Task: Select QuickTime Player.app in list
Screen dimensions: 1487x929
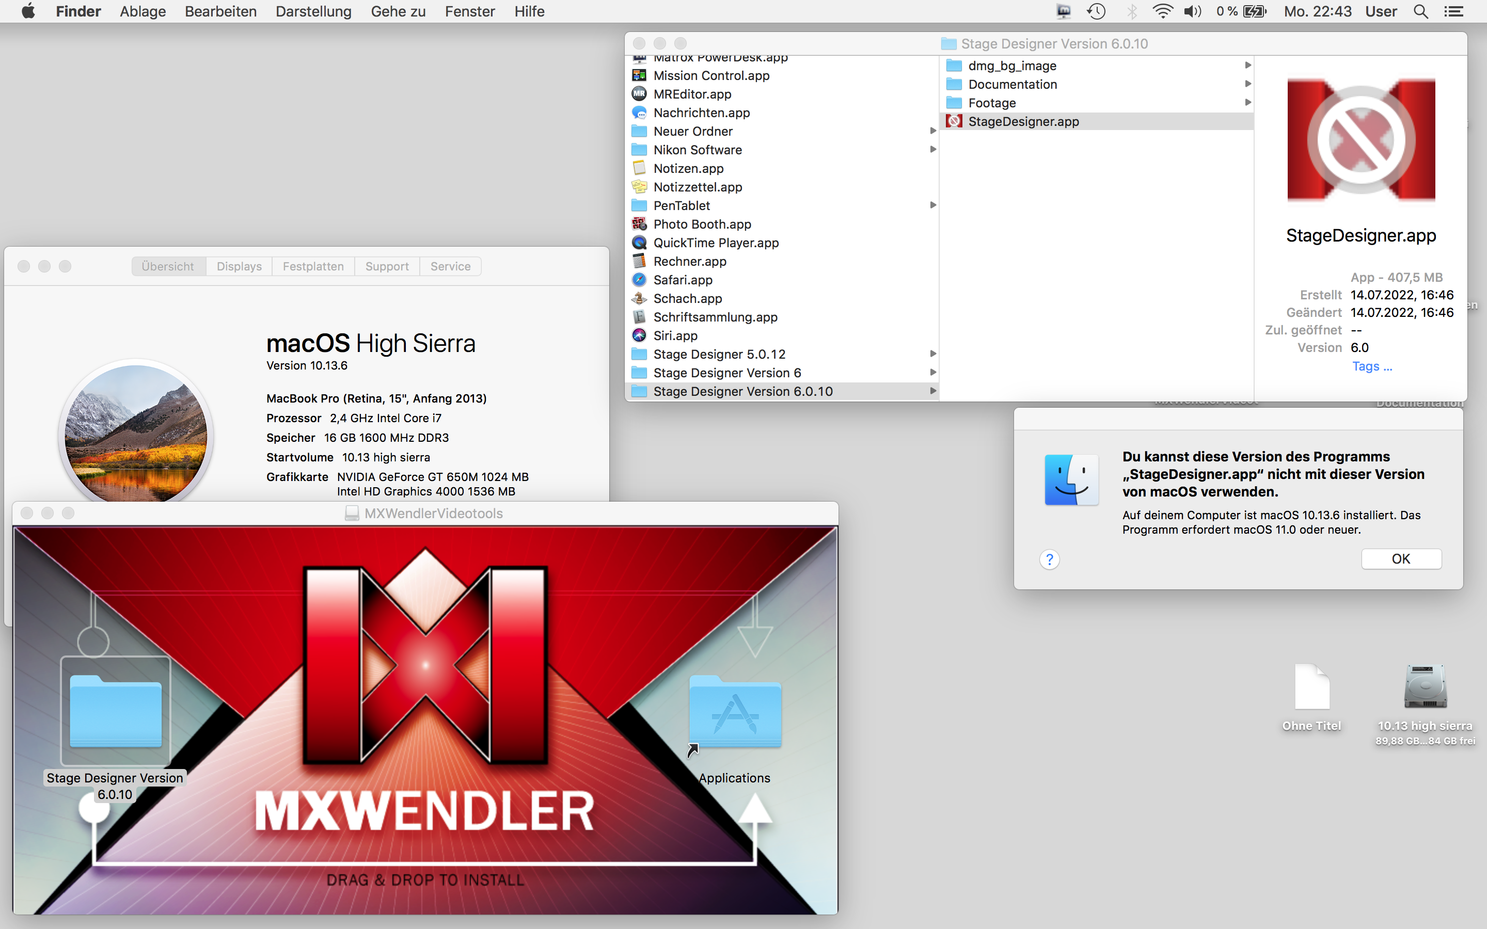Action: click(x=782, y=243)
